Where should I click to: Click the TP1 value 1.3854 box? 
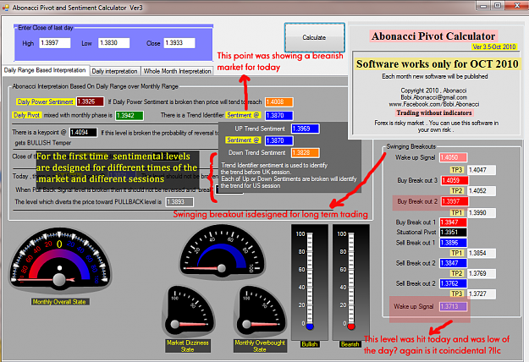[x=482, y=253]
